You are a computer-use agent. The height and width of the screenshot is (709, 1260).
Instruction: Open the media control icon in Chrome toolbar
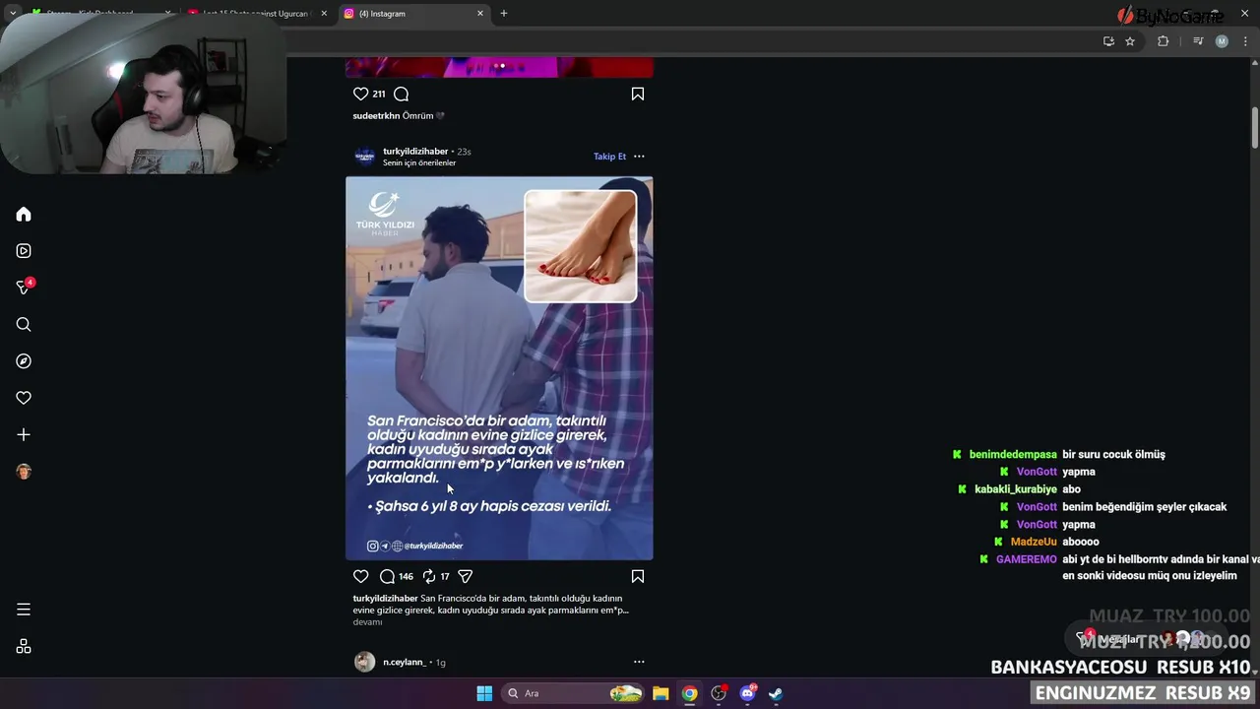point(1198,41)
